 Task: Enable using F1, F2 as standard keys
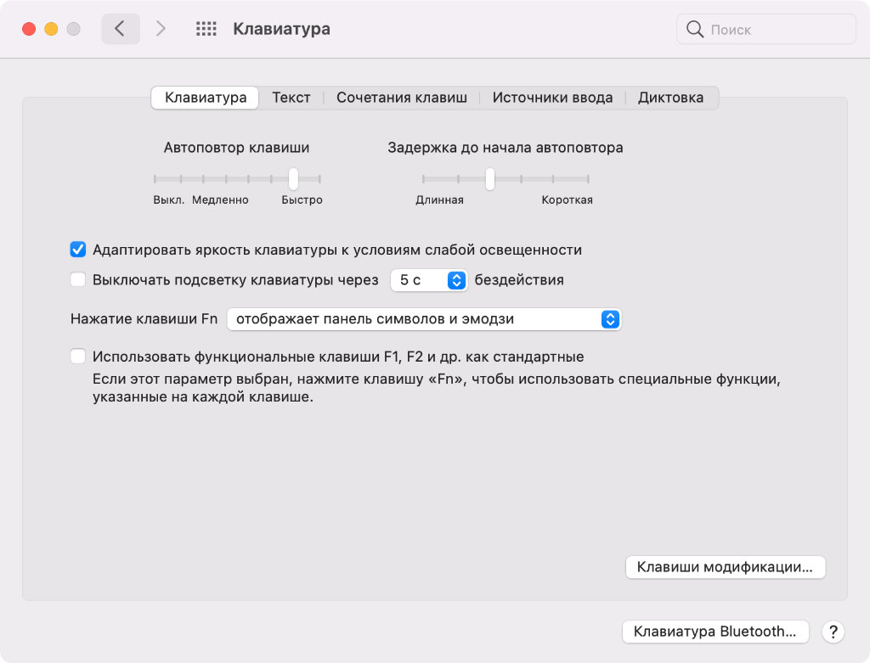(x=78, y=357)
